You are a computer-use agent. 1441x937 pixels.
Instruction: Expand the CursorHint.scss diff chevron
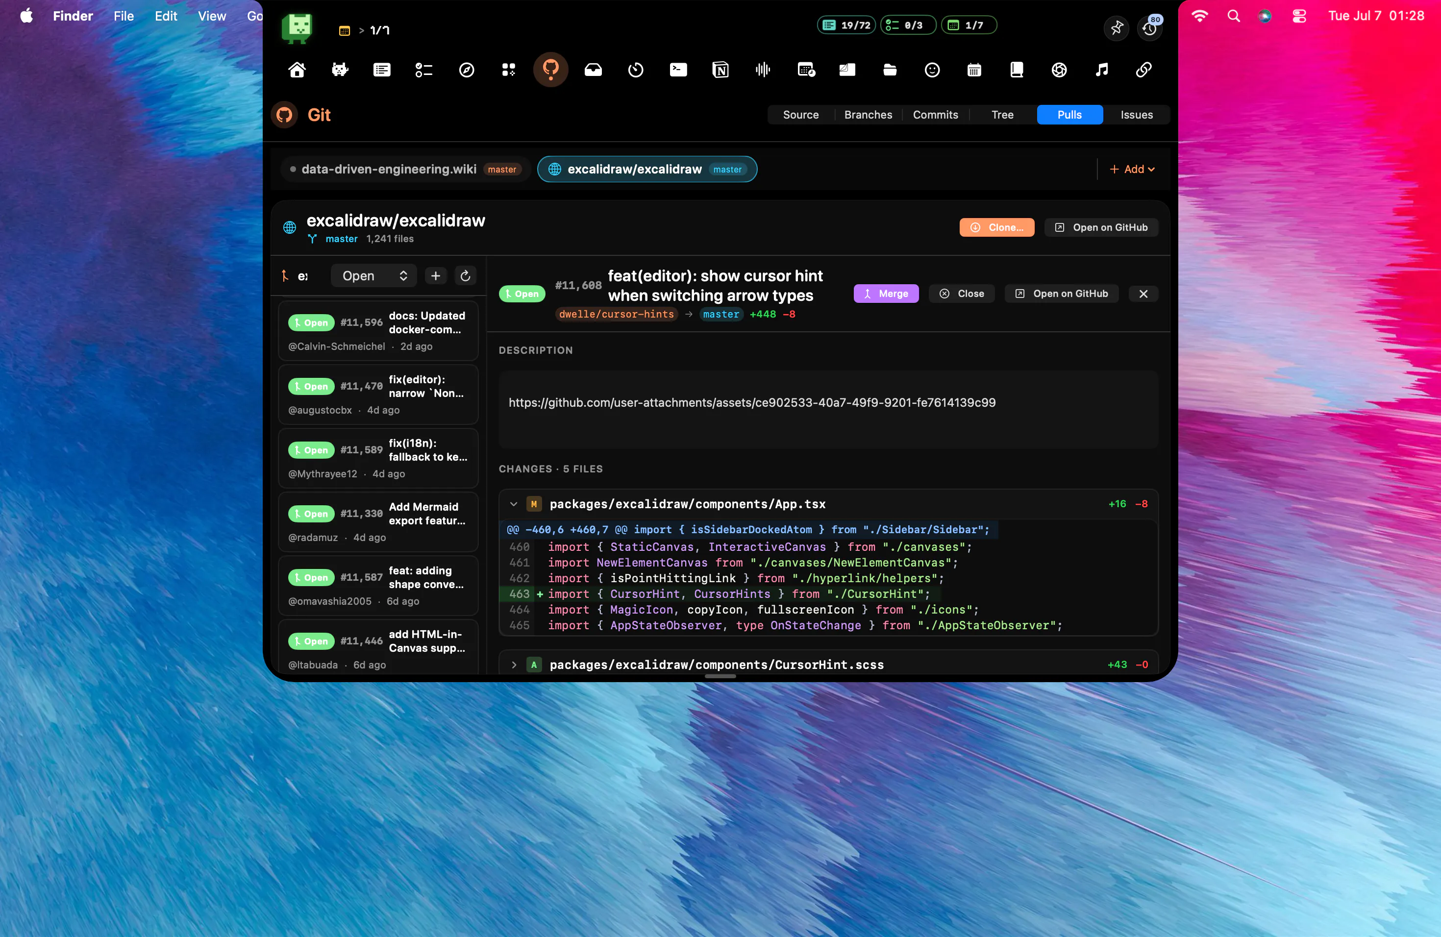tap(514, 665)
